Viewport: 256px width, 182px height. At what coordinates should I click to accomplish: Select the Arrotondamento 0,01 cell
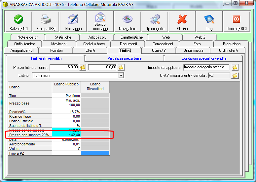pyautogui.click(x=66, y=144)
